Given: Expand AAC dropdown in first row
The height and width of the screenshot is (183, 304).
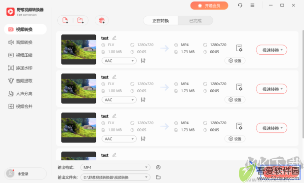Looking at the screenshot, I should [119, 61].
